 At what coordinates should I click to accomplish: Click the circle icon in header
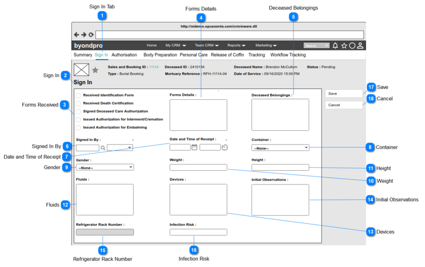(x=352, y=46)
